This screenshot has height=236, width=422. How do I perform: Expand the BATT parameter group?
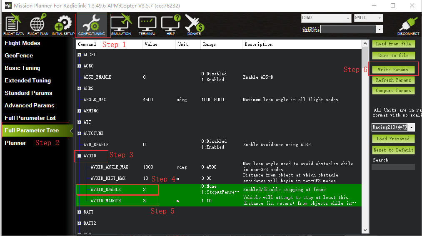click(79, 212)
